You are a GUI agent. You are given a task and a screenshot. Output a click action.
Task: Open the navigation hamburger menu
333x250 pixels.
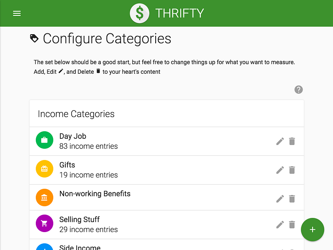pyautogui.click(x=17, y=13)
